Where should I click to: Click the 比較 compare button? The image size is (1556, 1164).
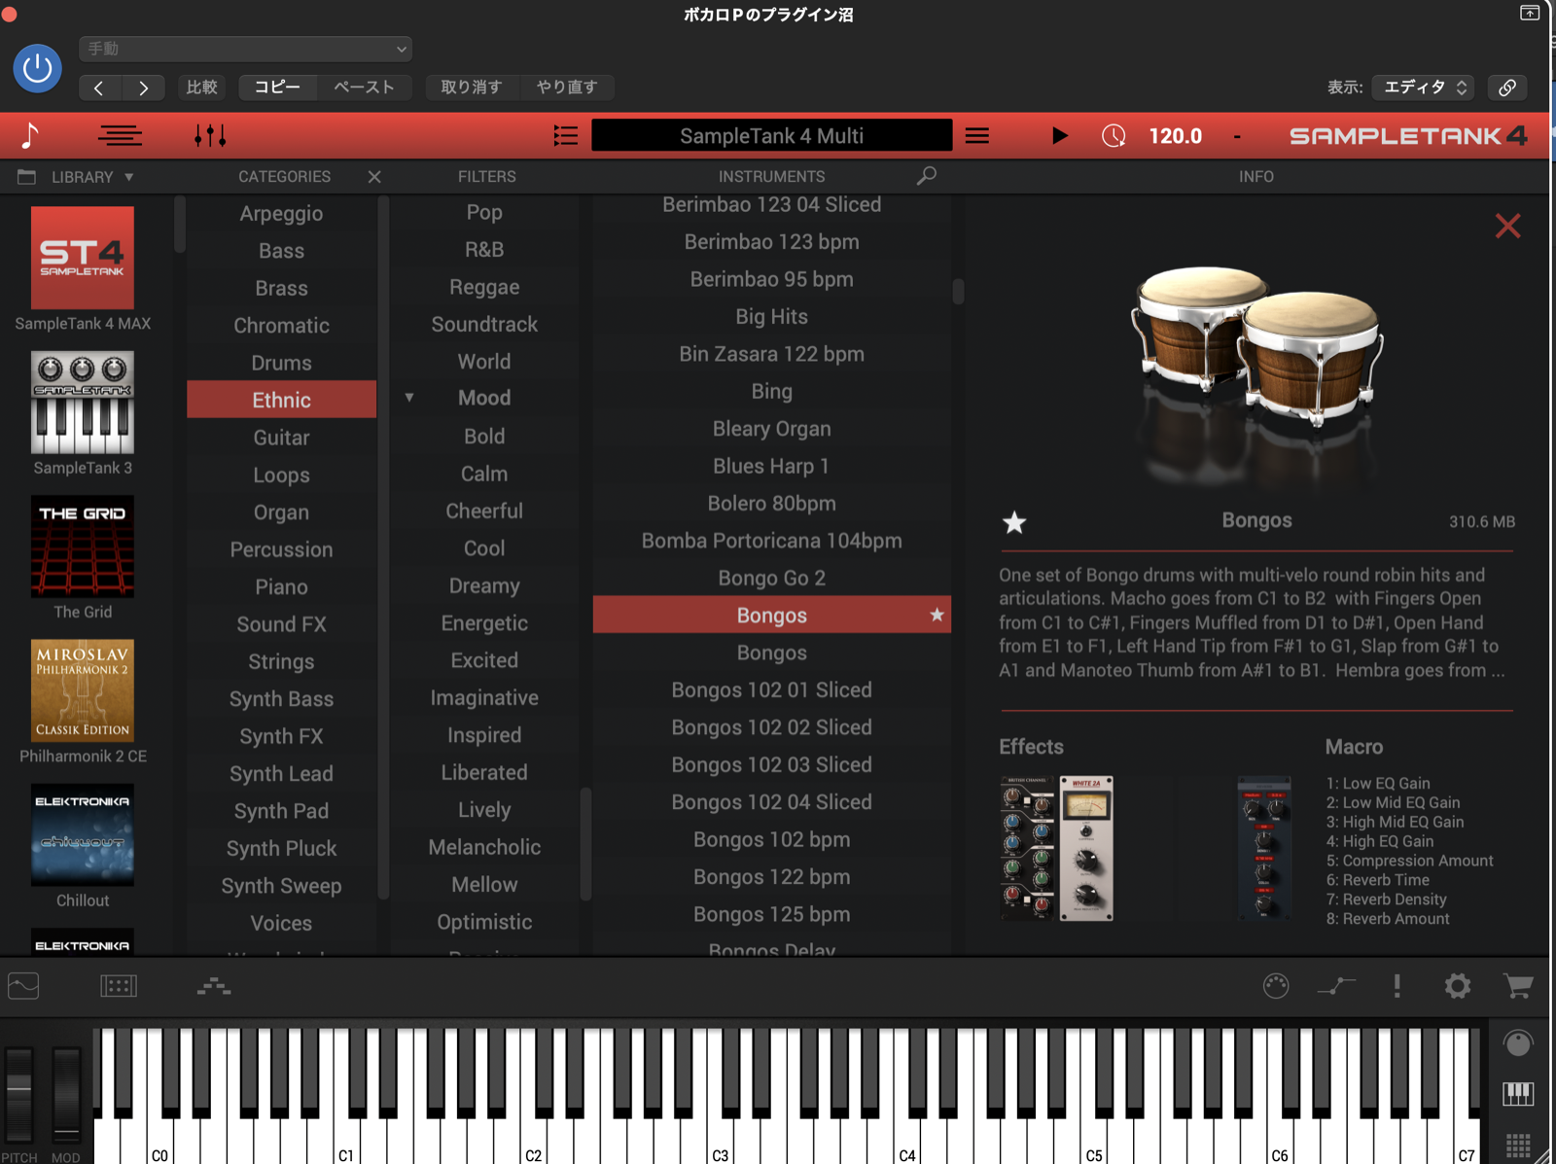pyautogui.click(x=201, y=88)
